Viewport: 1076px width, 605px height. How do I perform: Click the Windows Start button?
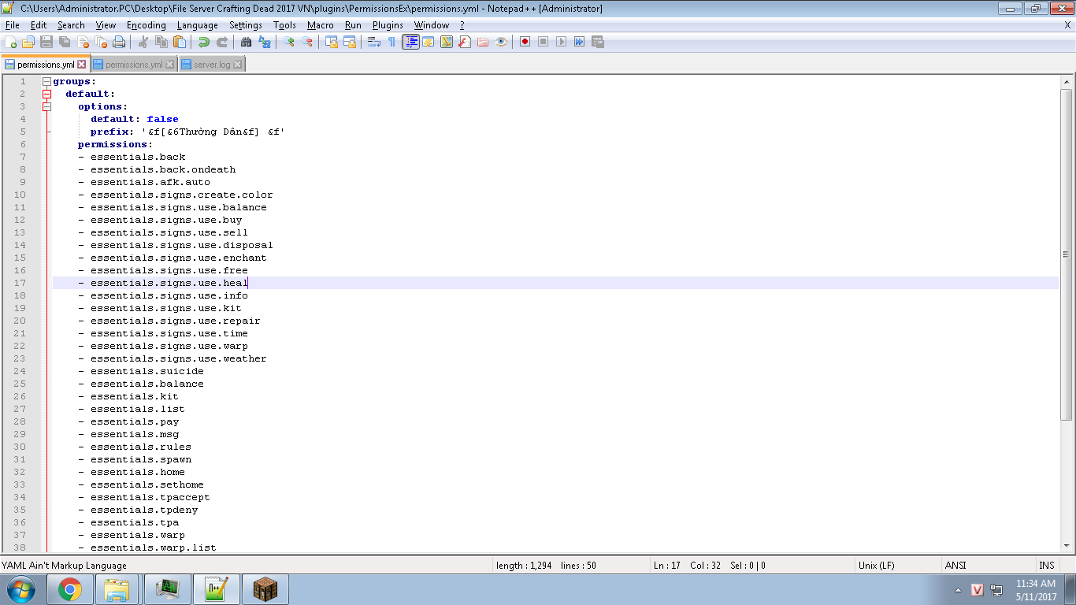click(x=20, y=589)
